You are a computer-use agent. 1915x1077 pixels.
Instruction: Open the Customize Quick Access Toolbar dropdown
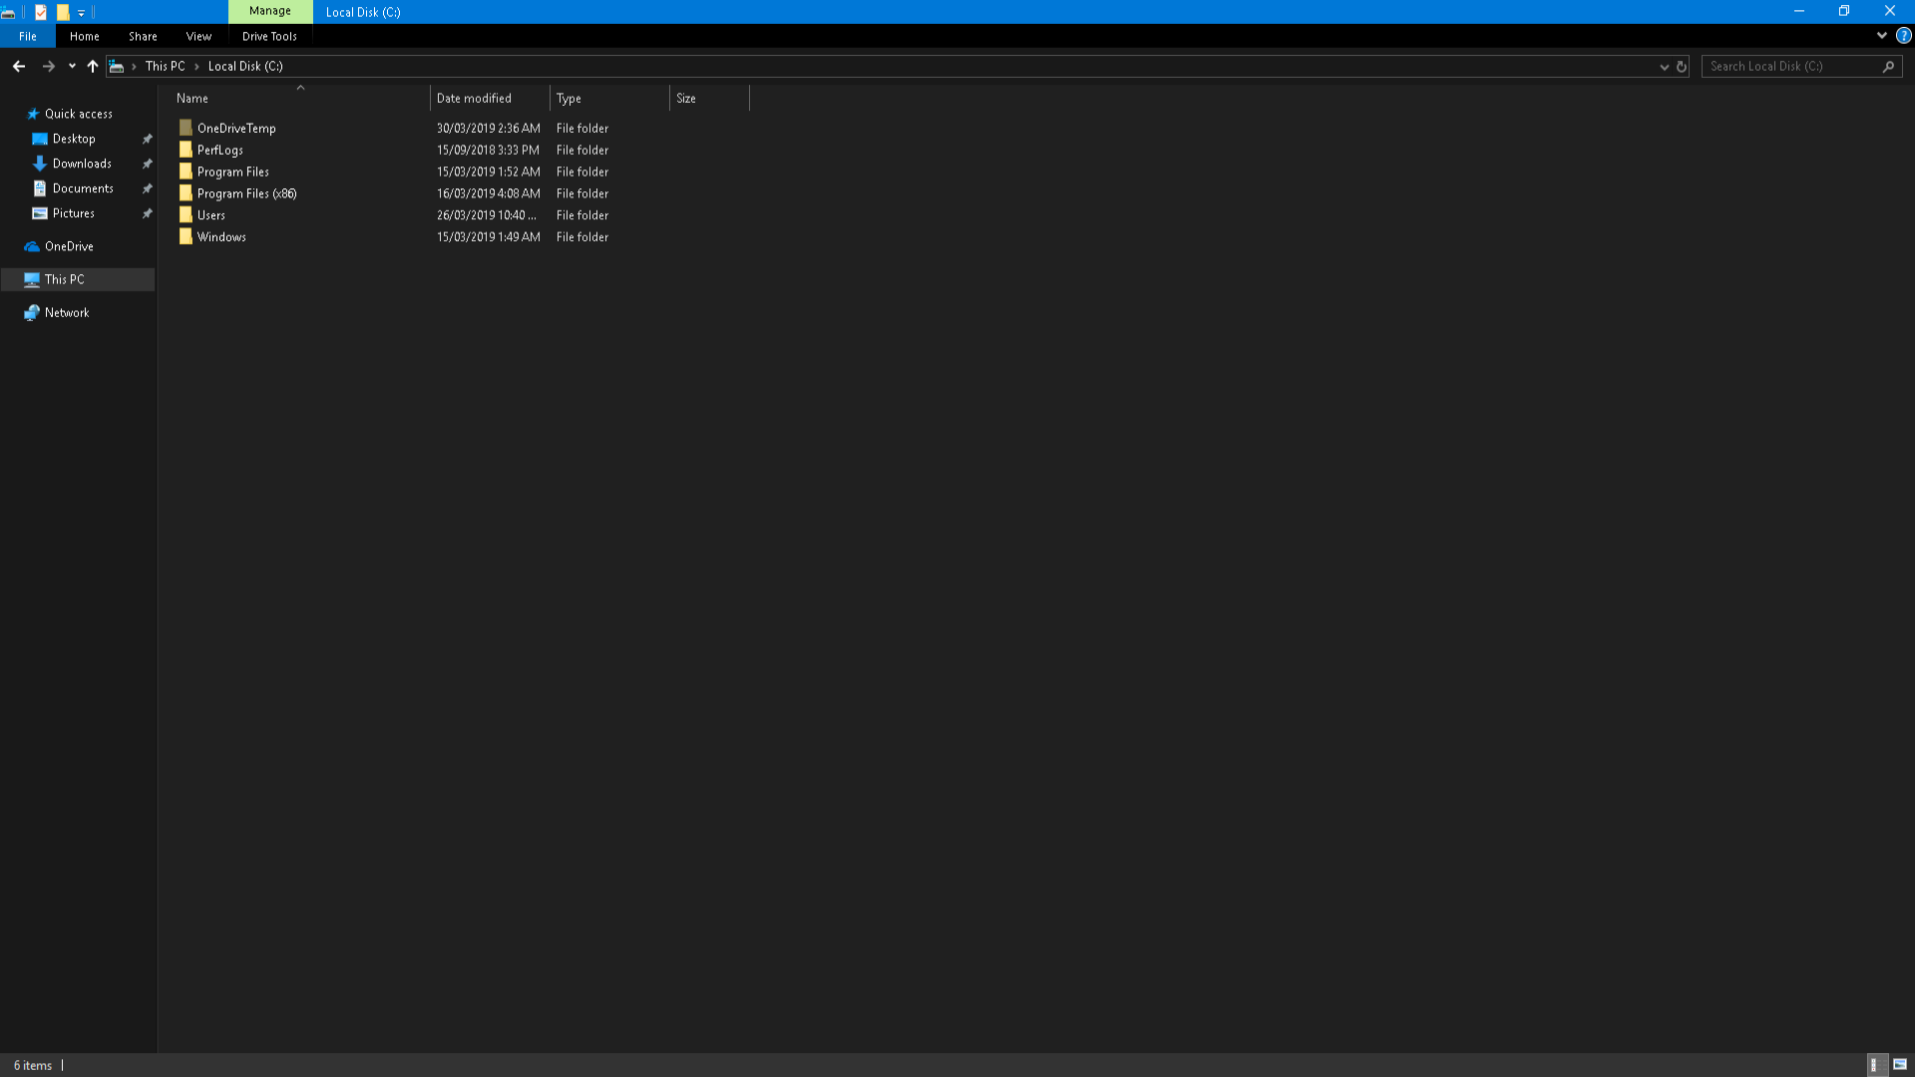pos(82,13)
